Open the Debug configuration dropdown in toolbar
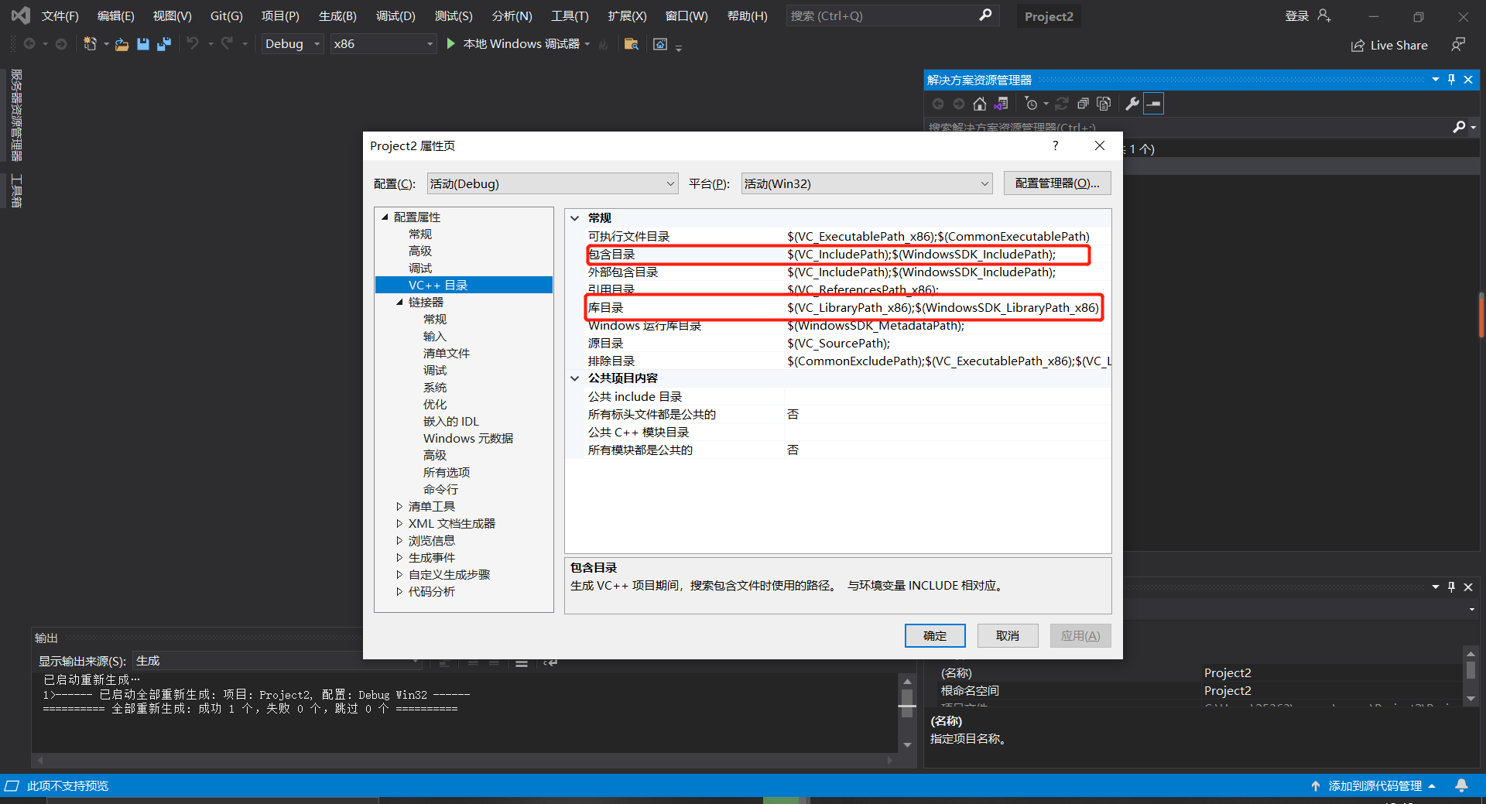The width and height of the screenshot is (1486, 804). pyautogui.click(x=292, y=44)
